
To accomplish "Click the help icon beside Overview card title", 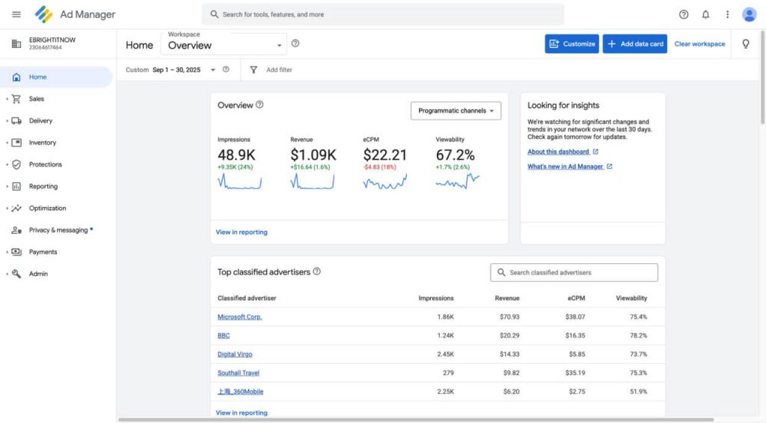I will [x=260, y=105].
